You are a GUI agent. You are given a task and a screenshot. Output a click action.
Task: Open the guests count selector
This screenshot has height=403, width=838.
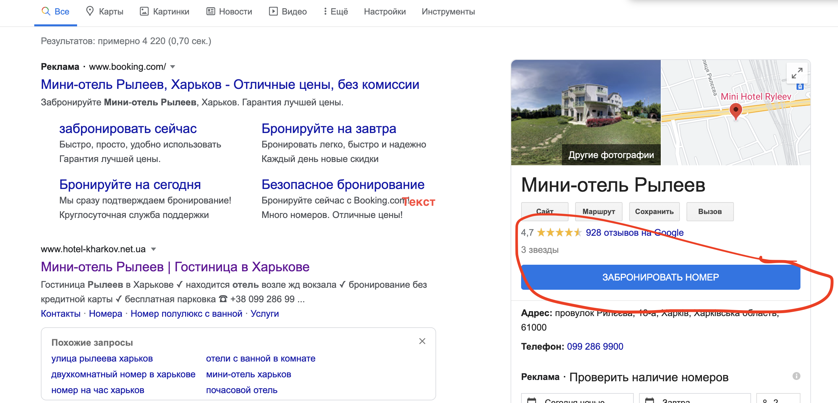tap(778, 399)
